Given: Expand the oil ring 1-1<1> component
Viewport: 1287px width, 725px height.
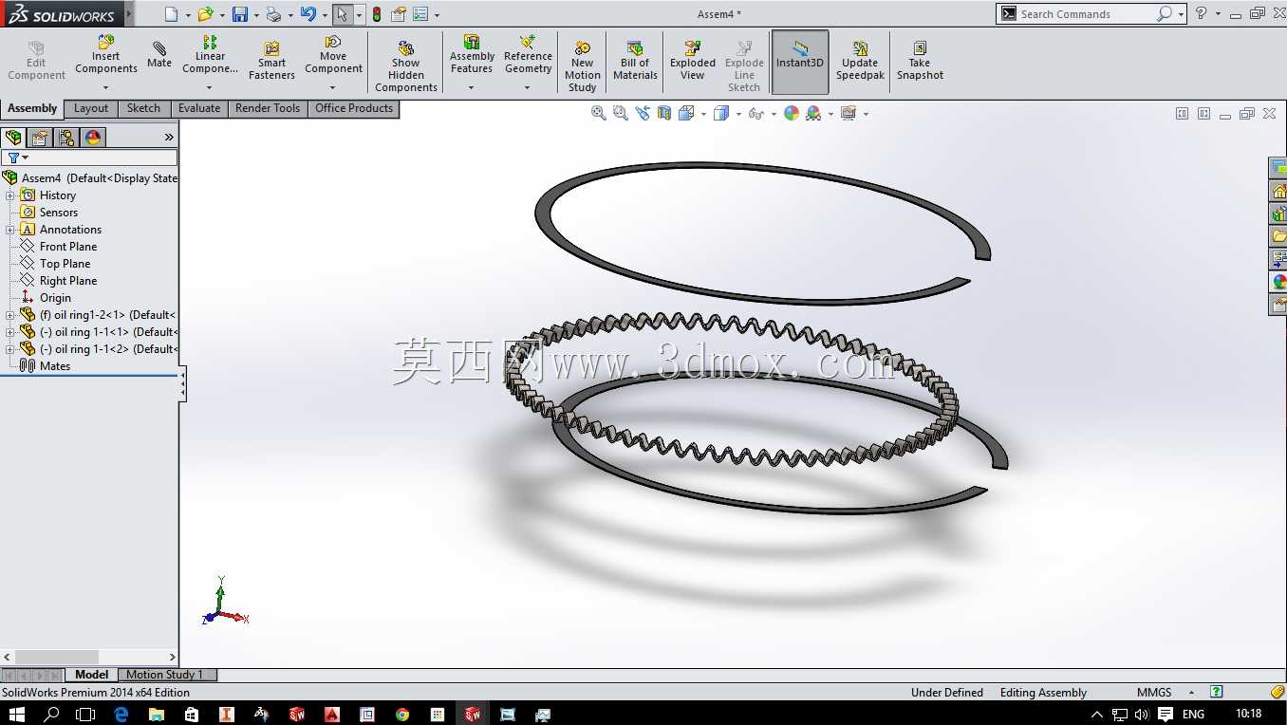Looking at the screenshot, I should [10, 332].
